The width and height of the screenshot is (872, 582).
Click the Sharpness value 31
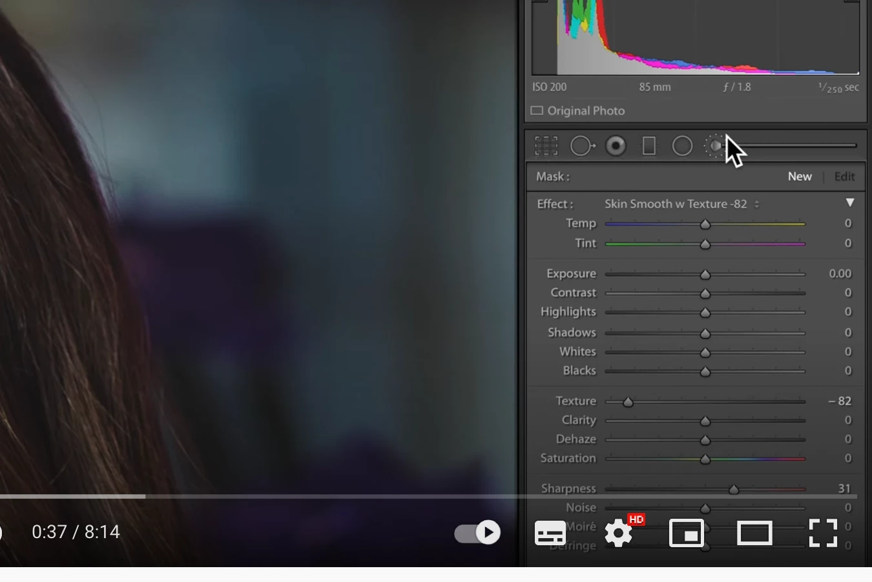click(844, 488)
